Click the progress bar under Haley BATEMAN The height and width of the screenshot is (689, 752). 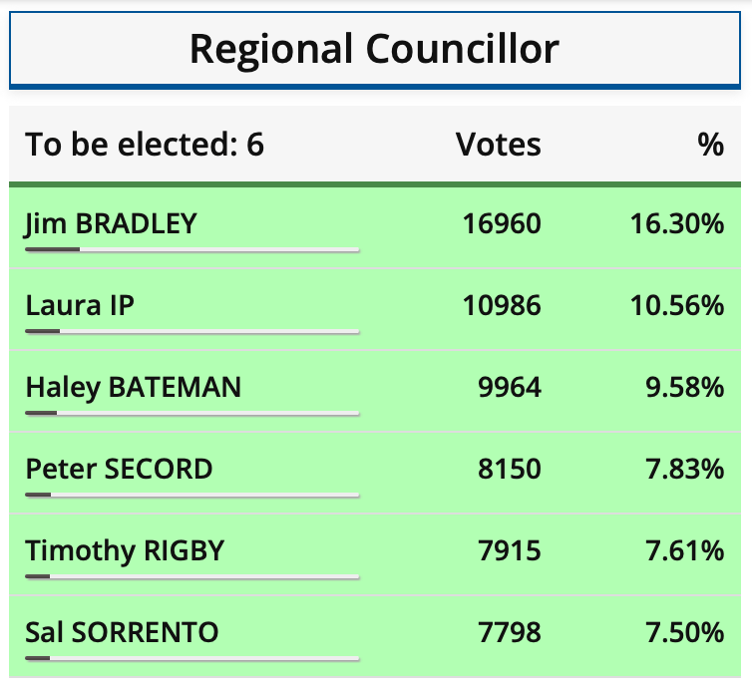point(191,413)
